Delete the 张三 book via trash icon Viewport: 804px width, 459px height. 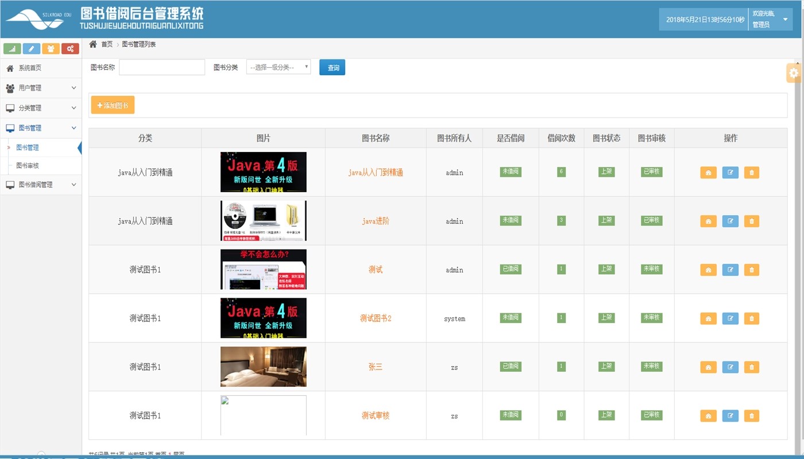point(751,367)
